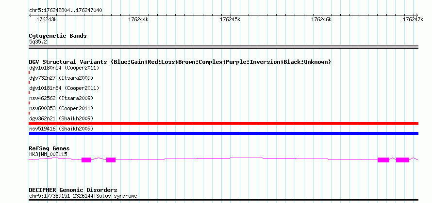The height and width of the screenshot is (203, 432).
Task: Click the red loss bar for dgv362n21
Action: tap(223, 123)
